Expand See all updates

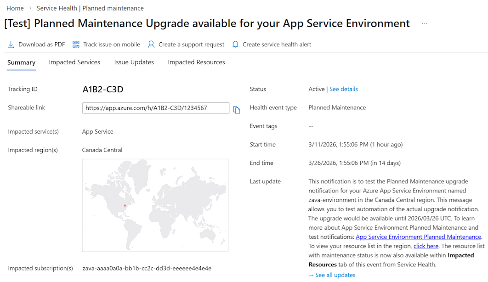point(332,275)
